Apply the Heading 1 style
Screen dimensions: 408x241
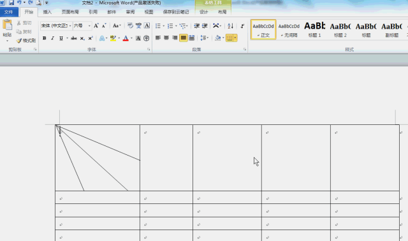[x=314, y=29]
